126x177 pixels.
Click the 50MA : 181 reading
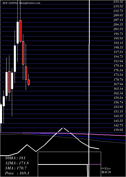15,158
